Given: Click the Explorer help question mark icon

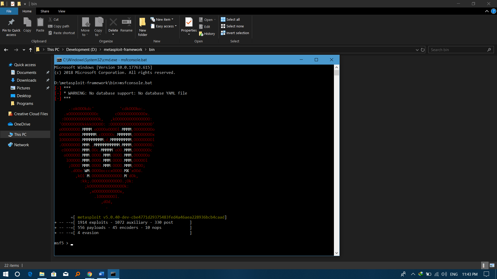Looking at the screenshot, I should (x=494, y=11).
